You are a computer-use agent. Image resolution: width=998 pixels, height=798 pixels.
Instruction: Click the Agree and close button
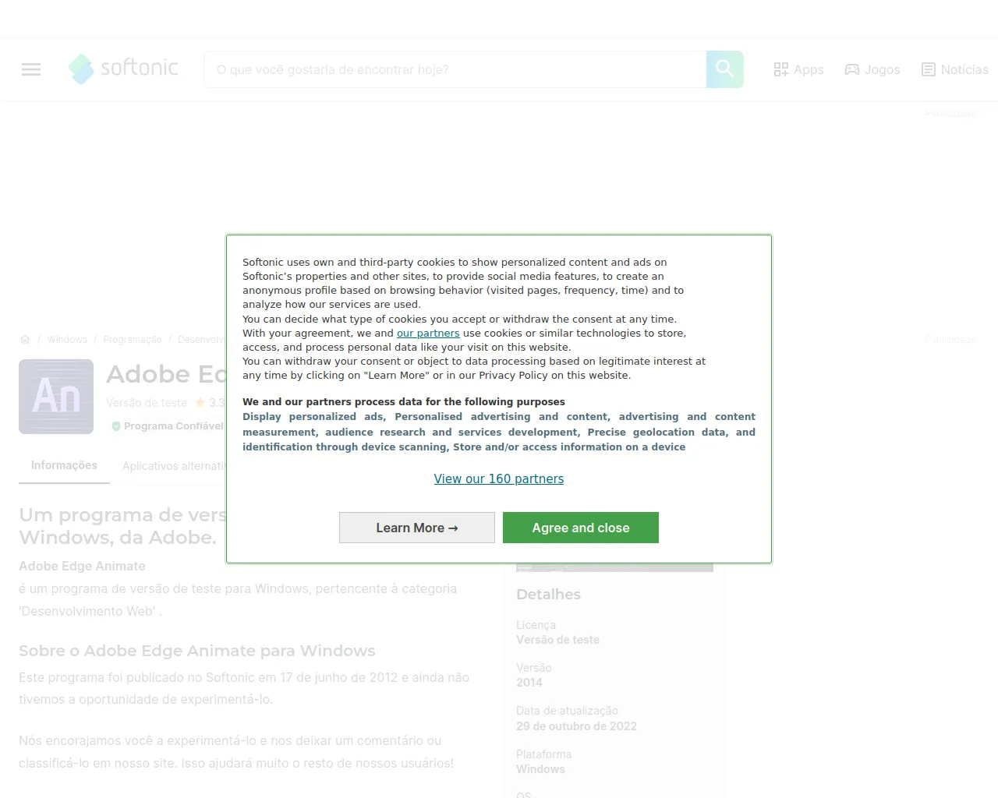pos(581,528)
